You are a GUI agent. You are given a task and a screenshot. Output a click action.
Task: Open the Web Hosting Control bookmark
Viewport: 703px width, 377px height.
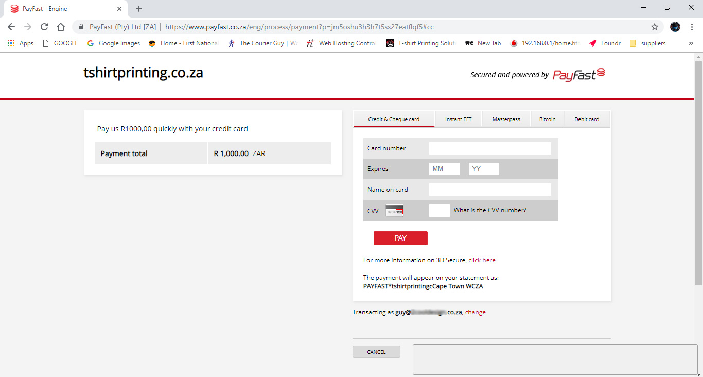[341, 43]
